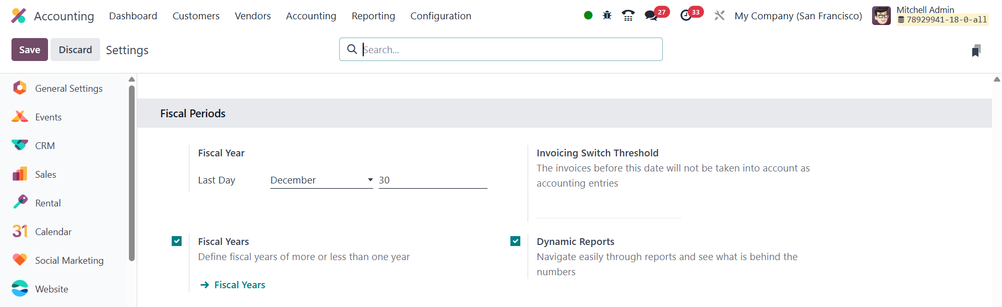Open the Reporting menu
1002x307 pixels.
tap(373, 16)
